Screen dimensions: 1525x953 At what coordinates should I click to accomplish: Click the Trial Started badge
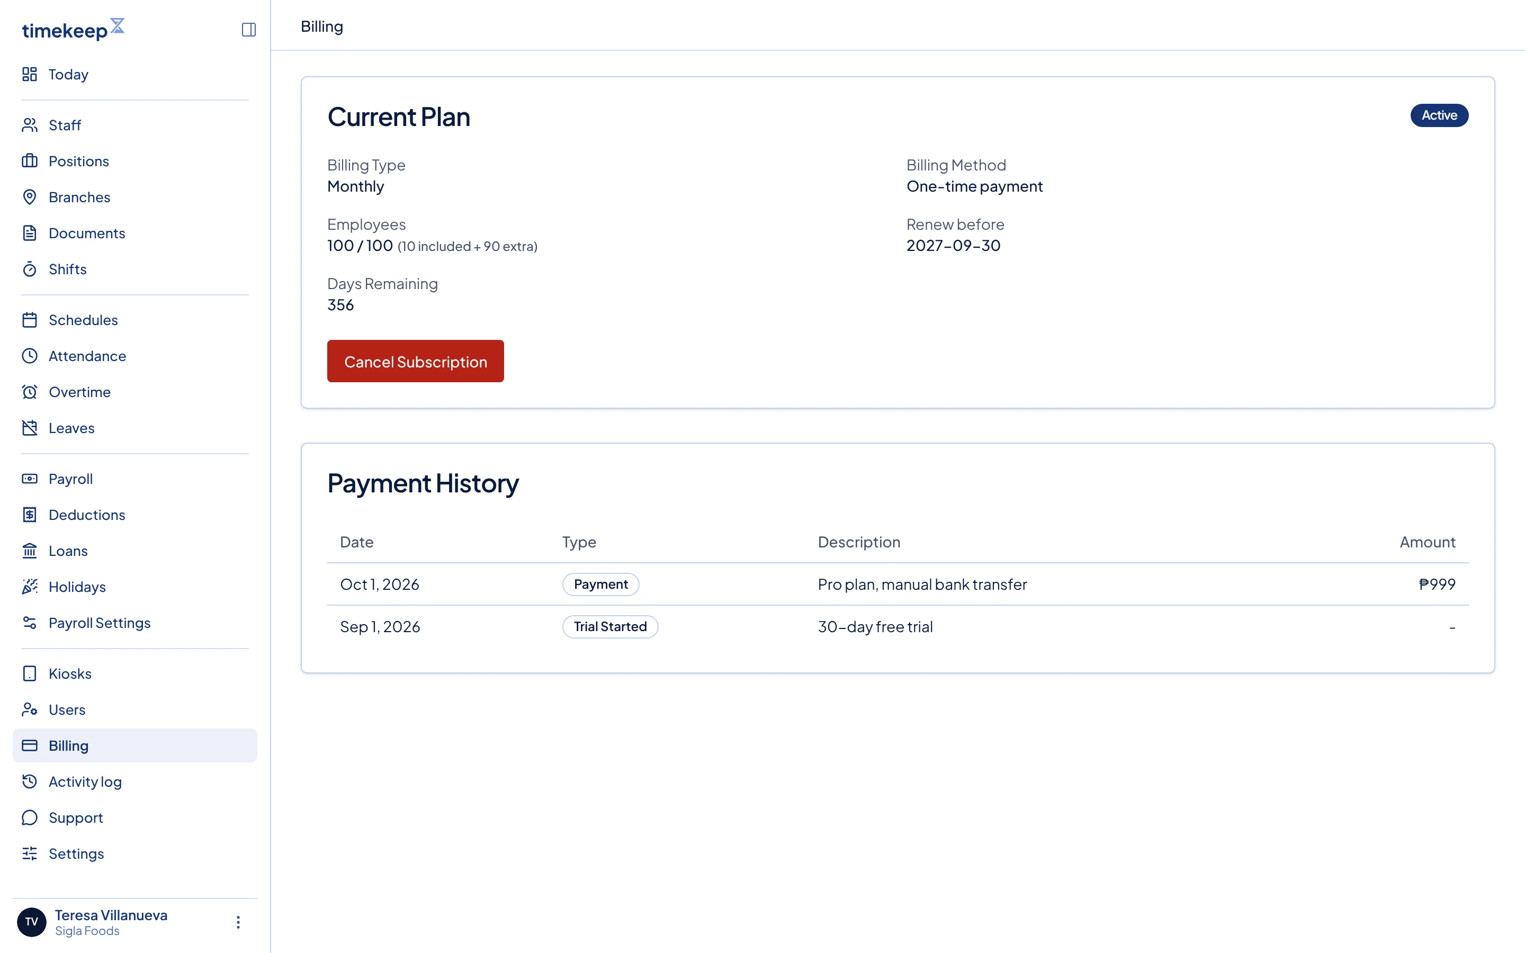pyautogui.click(x=610, y=626)
